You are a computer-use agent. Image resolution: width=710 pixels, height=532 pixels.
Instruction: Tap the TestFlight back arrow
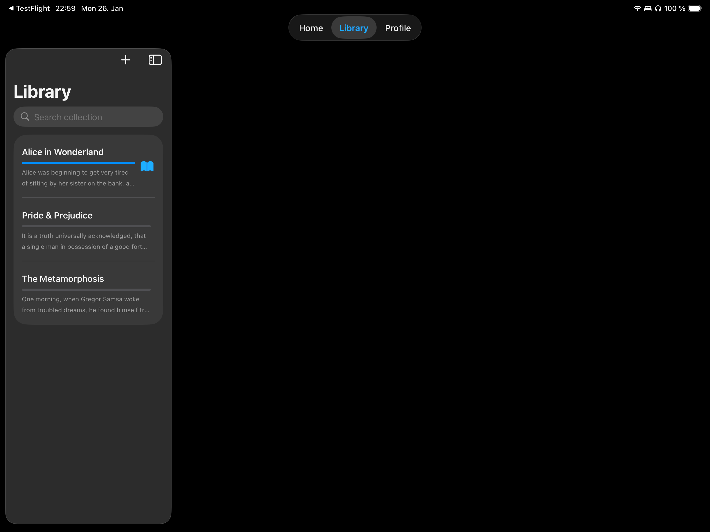coord(11,8)
